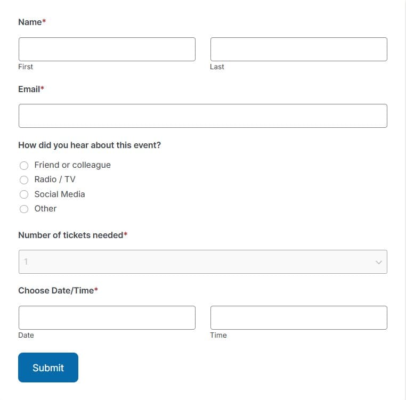Screen dimensions: 406x400
Task: Pick the Other radio option
Action: 24,209
